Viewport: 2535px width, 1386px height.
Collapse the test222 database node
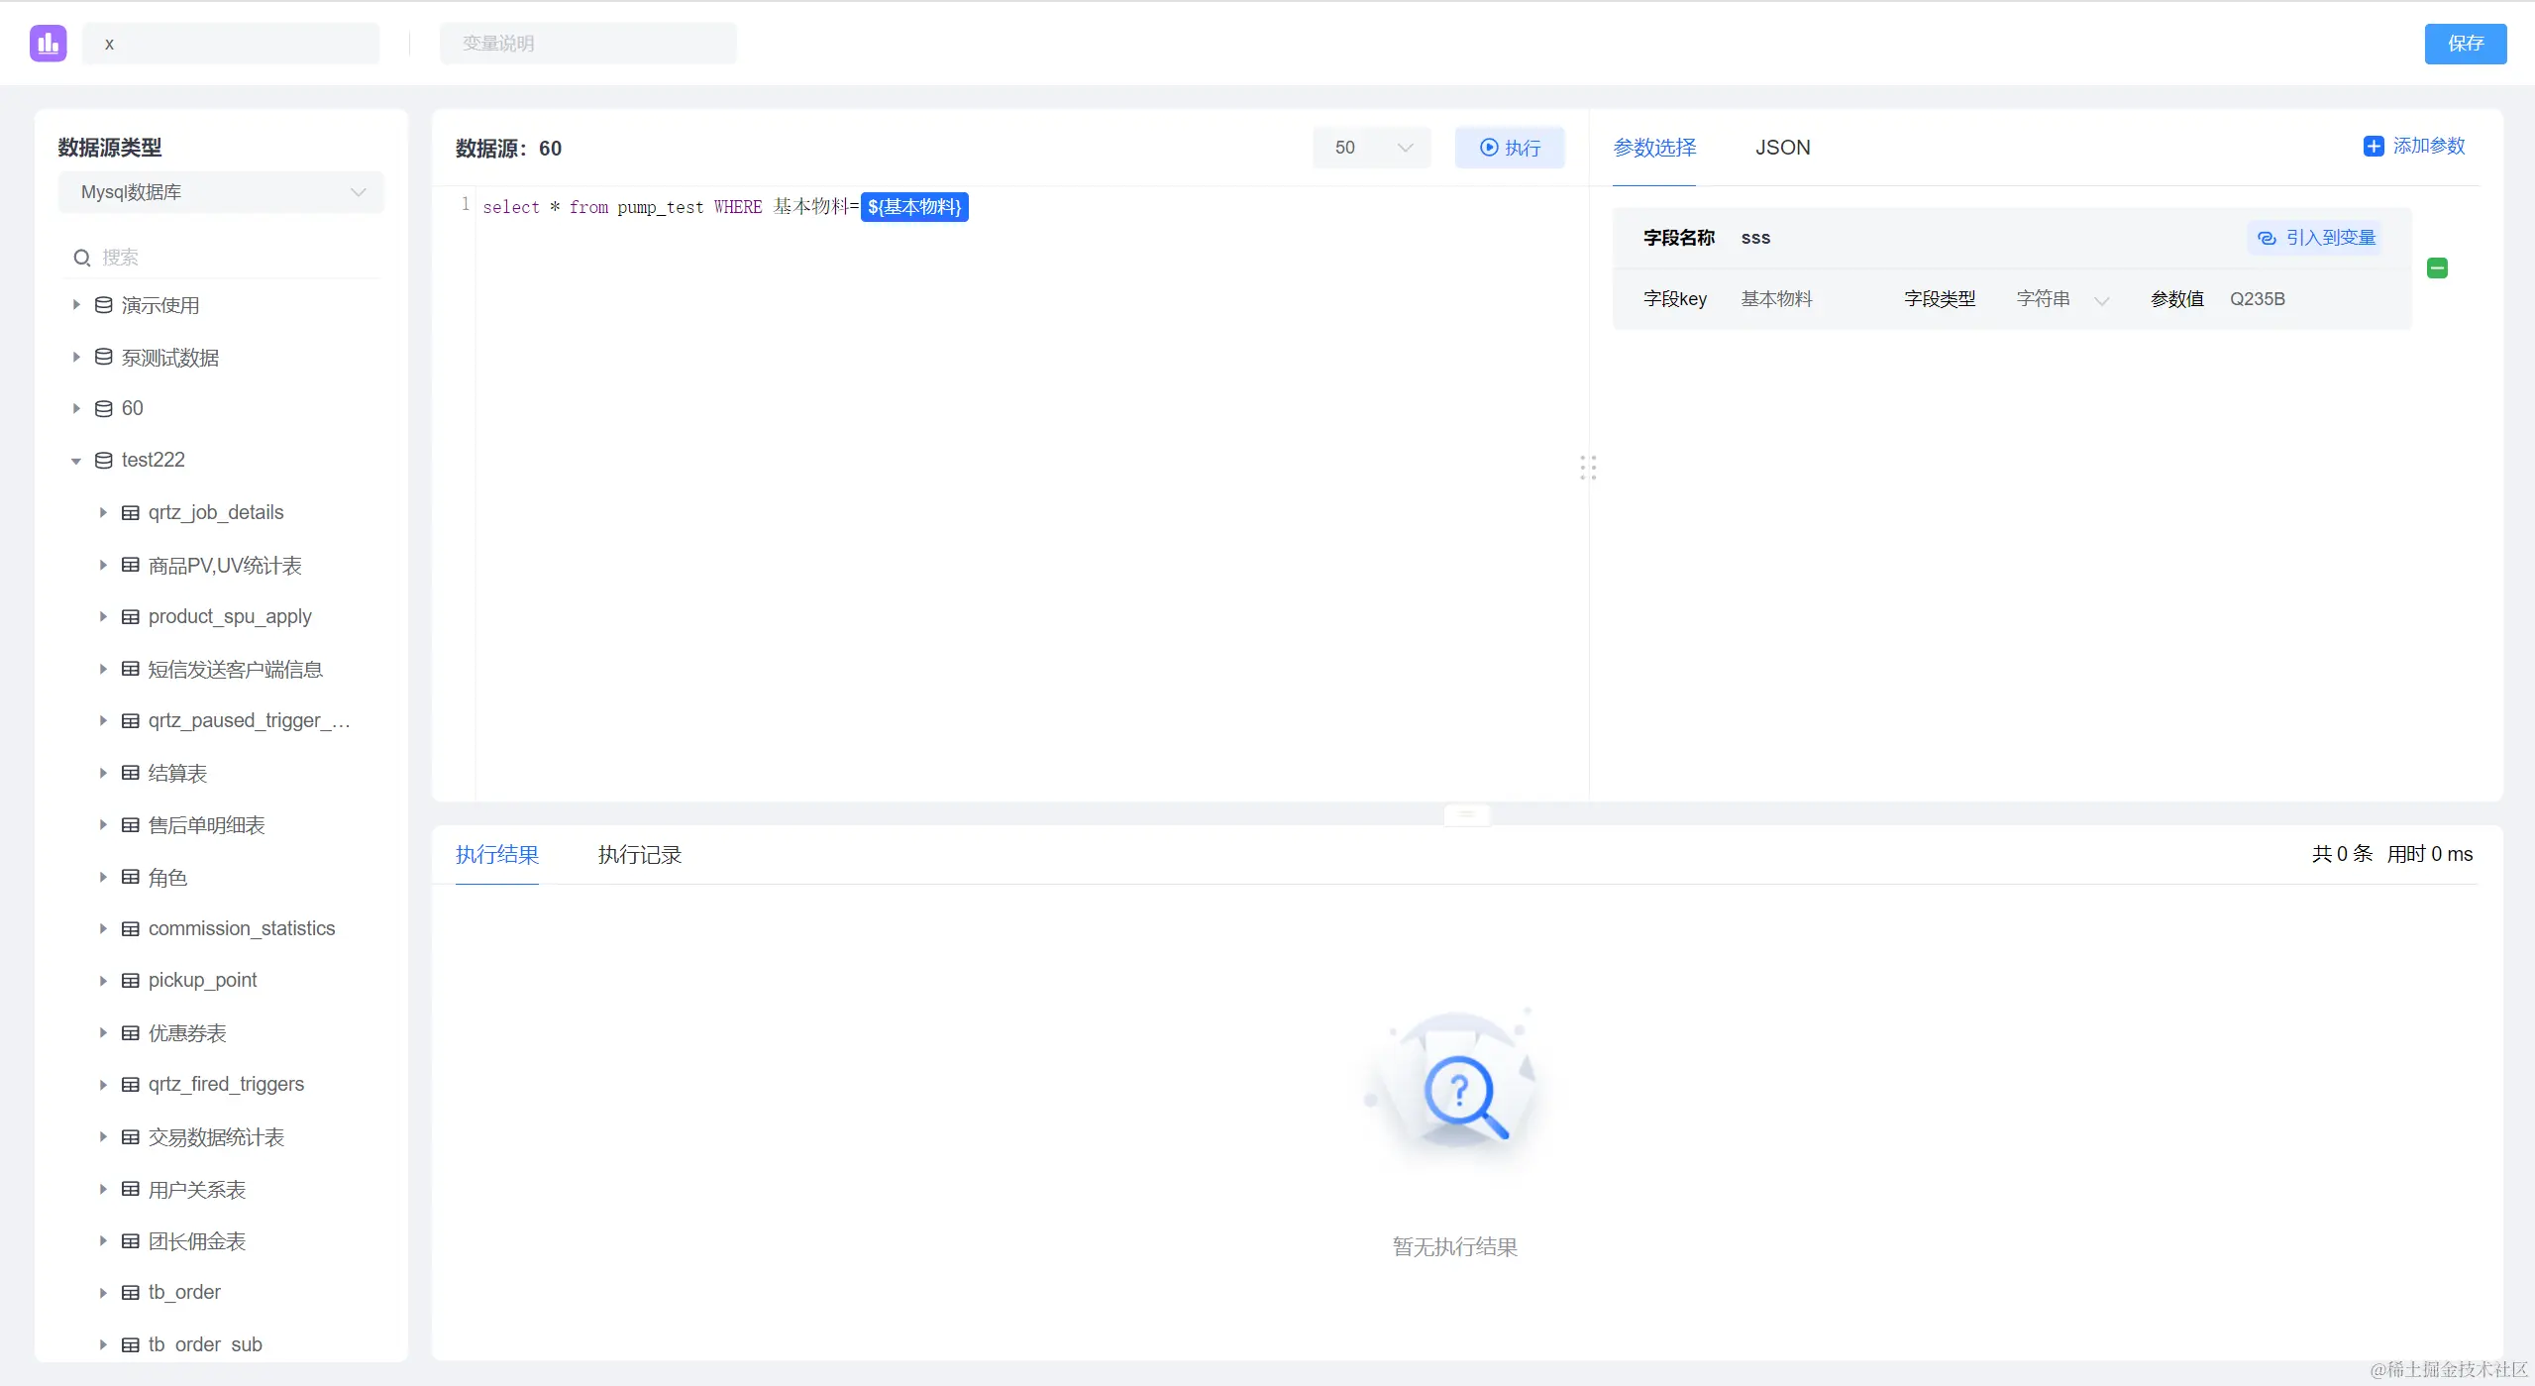point(76,461)
